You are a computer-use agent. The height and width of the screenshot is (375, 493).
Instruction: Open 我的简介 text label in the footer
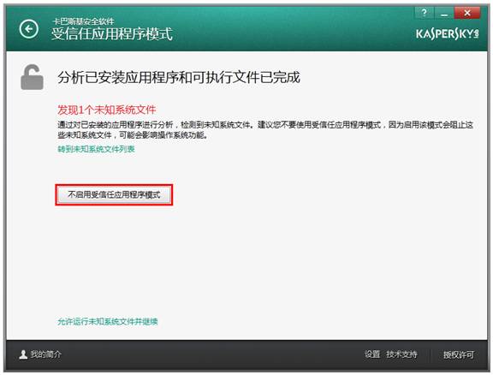click(x=46, y=354)
